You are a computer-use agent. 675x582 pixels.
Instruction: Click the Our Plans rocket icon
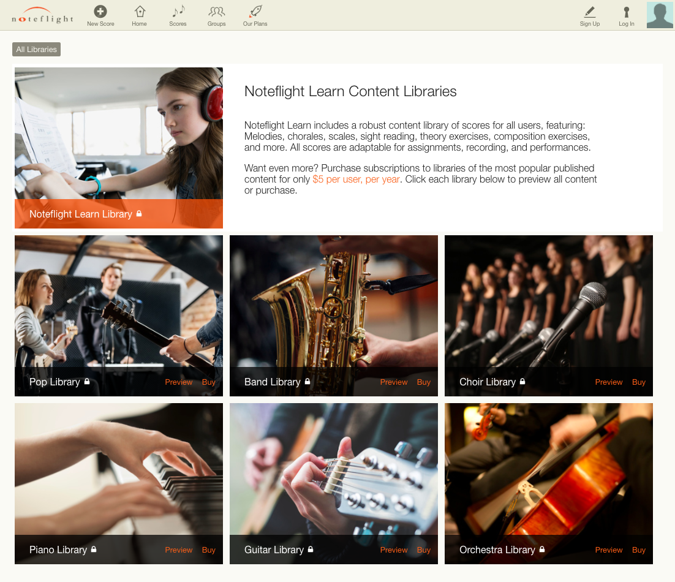click(255, 12)
